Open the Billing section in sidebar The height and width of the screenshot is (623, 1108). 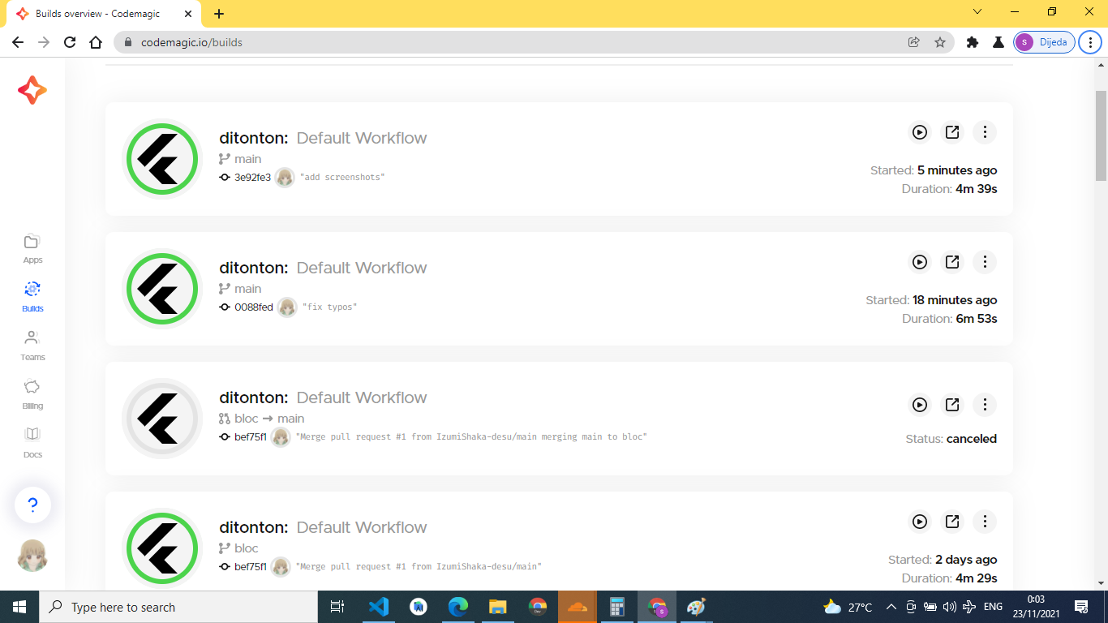pyautogui.click(x=32, y=394)
